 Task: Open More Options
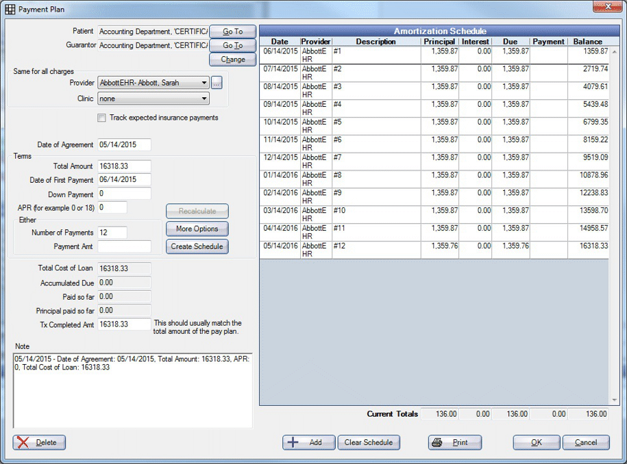point(197,229)
